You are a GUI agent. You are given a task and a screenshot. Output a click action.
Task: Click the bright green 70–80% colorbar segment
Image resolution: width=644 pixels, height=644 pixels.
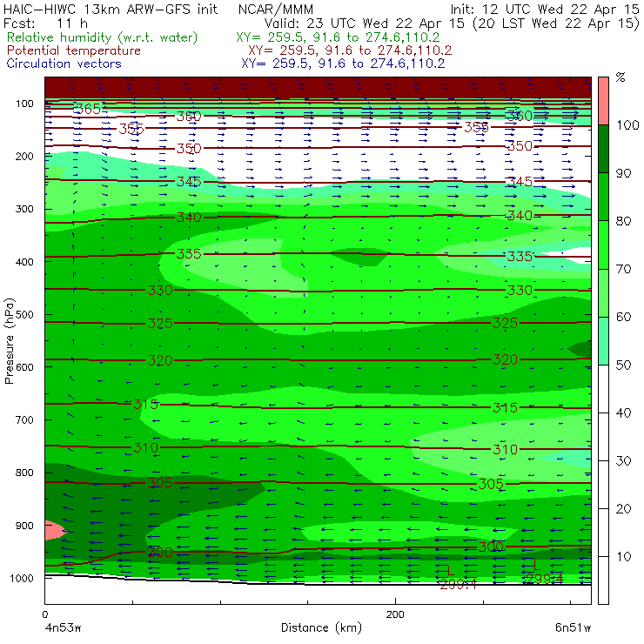[x=603, y=245]
